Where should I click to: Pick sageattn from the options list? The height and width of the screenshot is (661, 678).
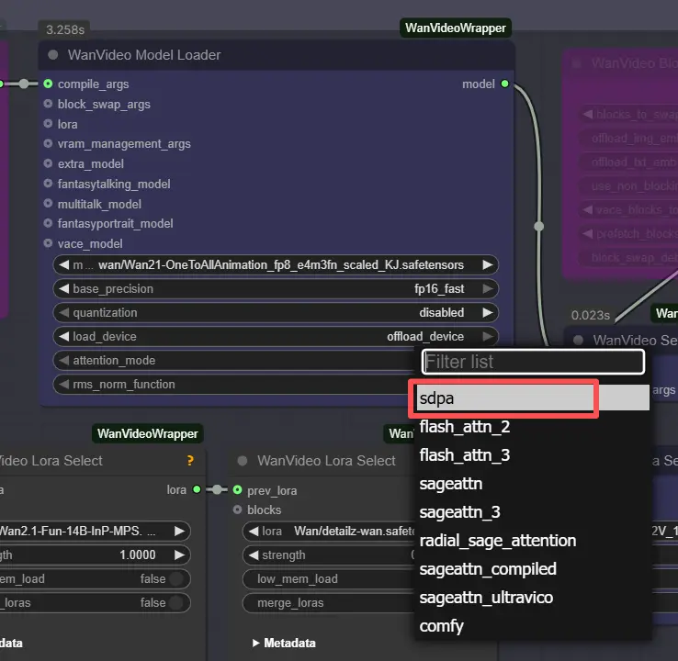[450, 484]
